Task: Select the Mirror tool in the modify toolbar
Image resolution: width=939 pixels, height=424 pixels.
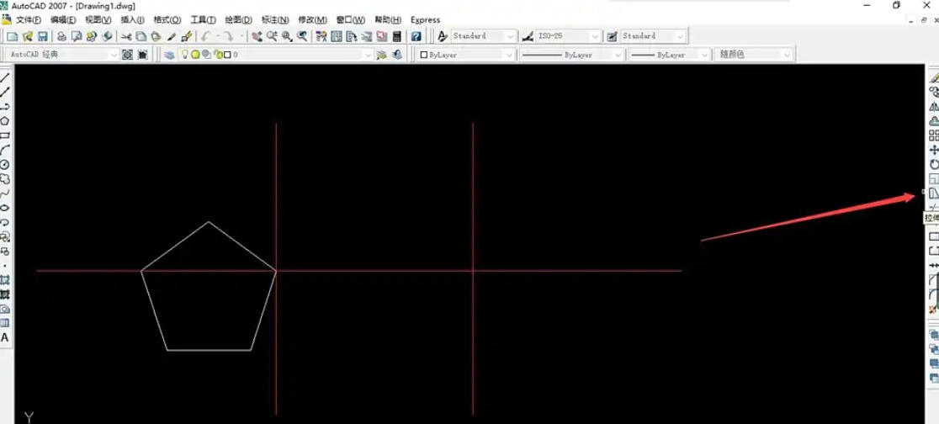Action: (934, 107)
